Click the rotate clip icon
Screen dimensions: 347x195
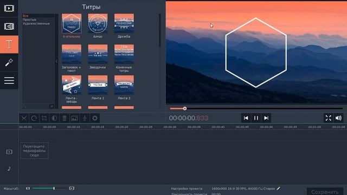(x=34, y=118)
